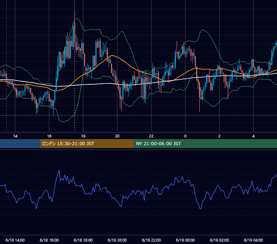
Task: Click the hour label 14 on price chart axis
Action: pos(15,136)
